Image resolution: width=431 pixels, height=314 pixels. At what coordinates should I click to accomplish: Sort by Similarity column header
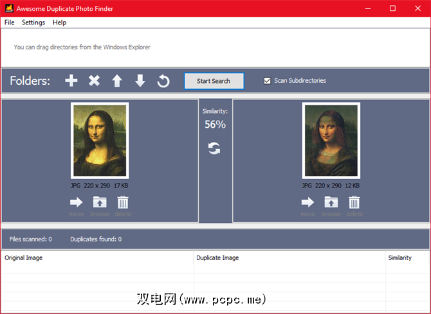coord(407,257)
